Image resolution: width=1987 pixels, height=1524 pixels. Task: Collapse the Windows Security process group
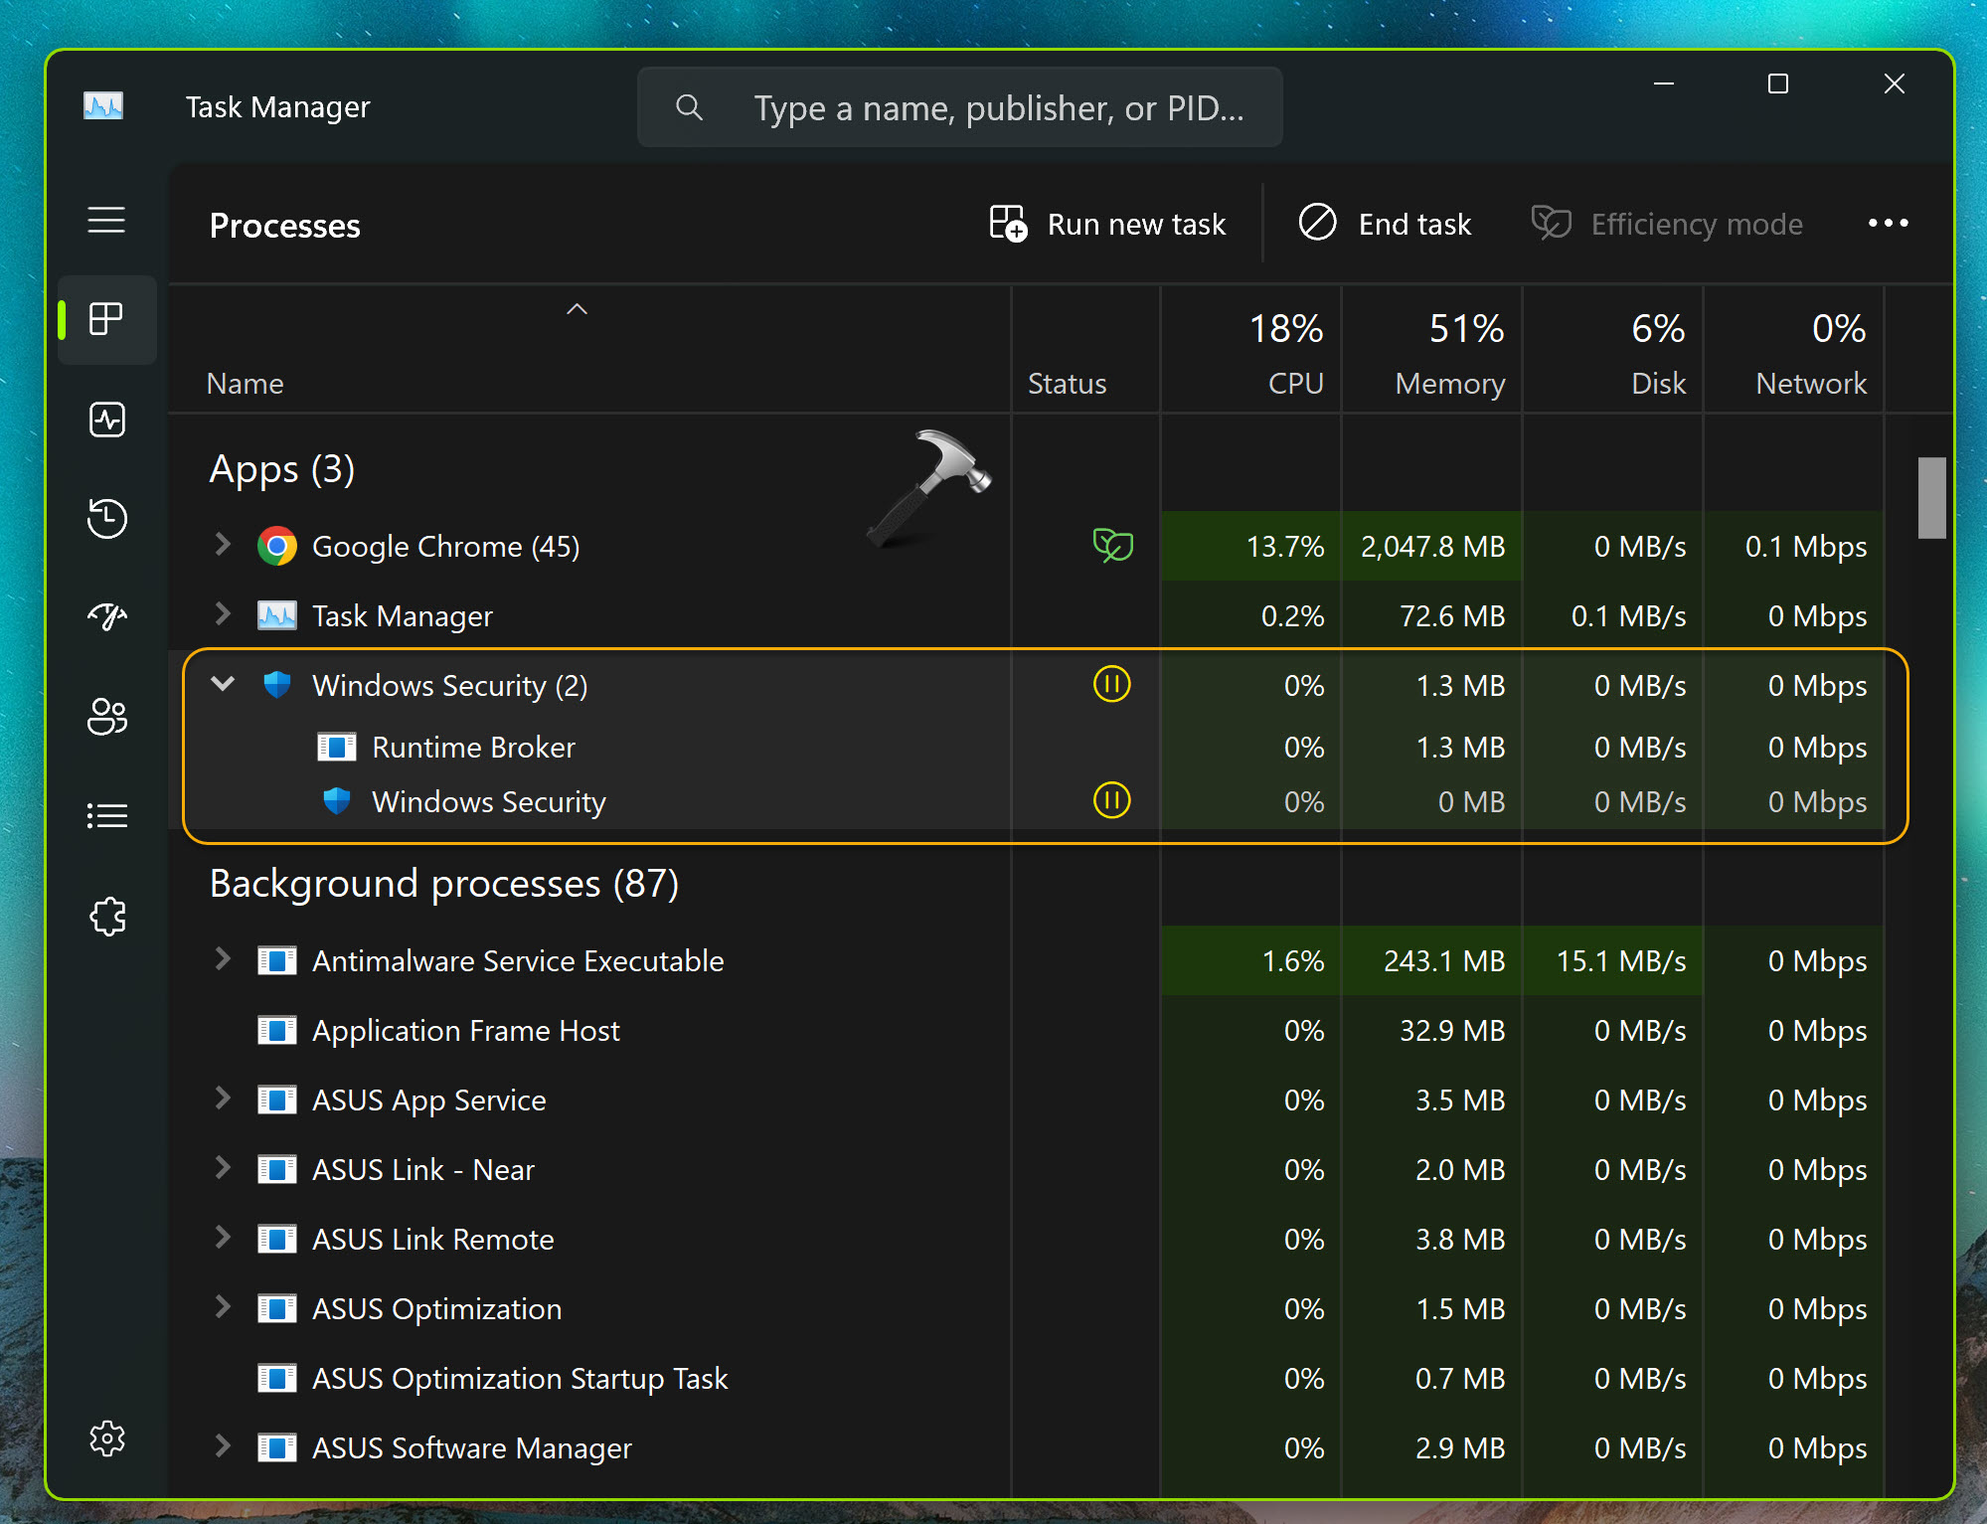coord(222,684)
